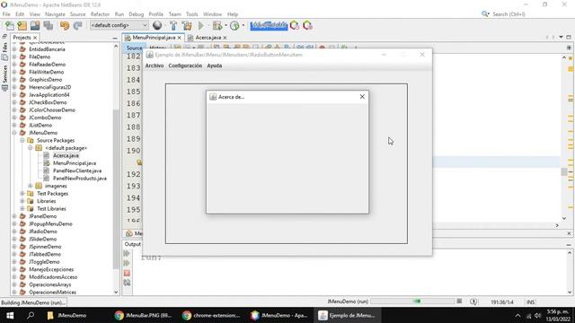Click the JMenuDemo run progress bar
This screenshot has height=323, width=575.
pyautogui.click(x=412, y=301)
